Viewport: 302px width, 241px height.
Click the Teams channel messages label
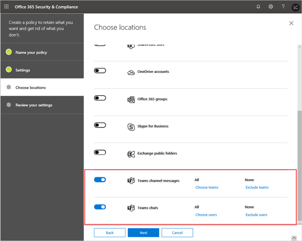pos(158,181)
